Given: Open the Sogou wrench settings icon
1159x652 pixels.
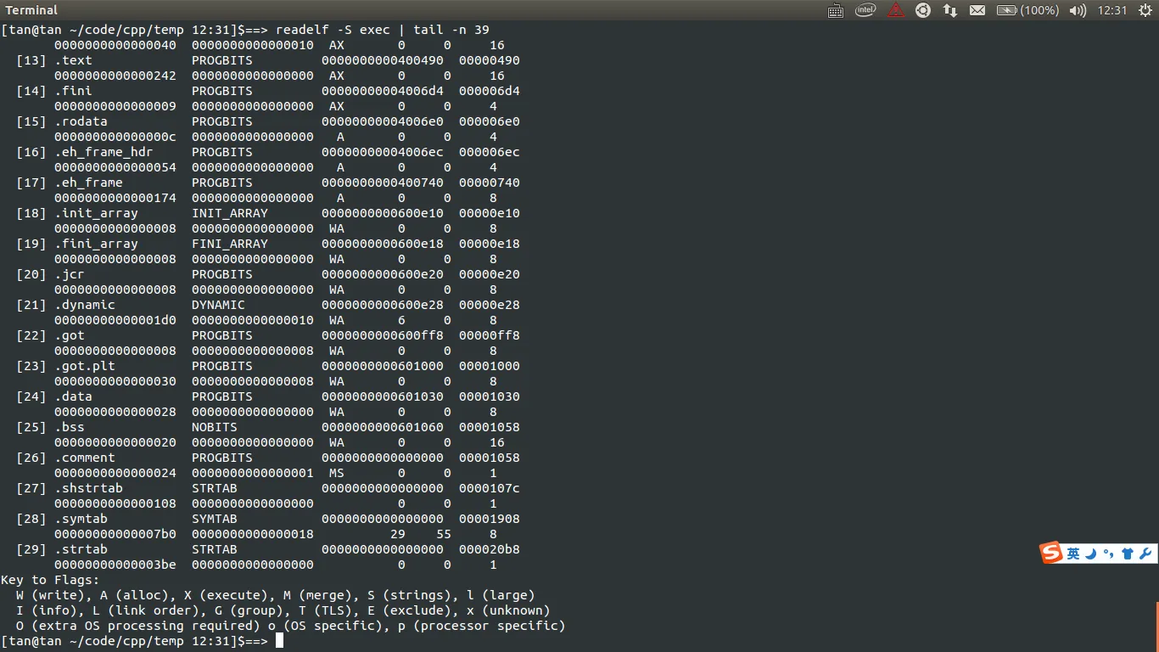Looking at the screenshot, I should pyautogui.click(x=1145, y=554).
